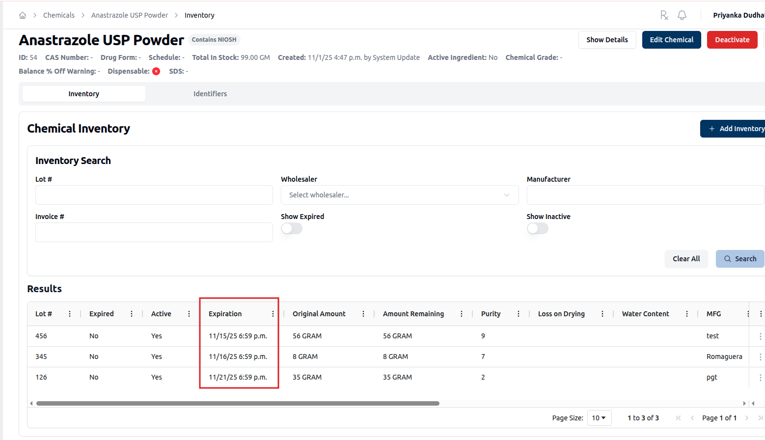The height and width of the screenshot is (440, 765).
Task: Enable the Show Inactive toggle
Action: [x=537, y=229]
